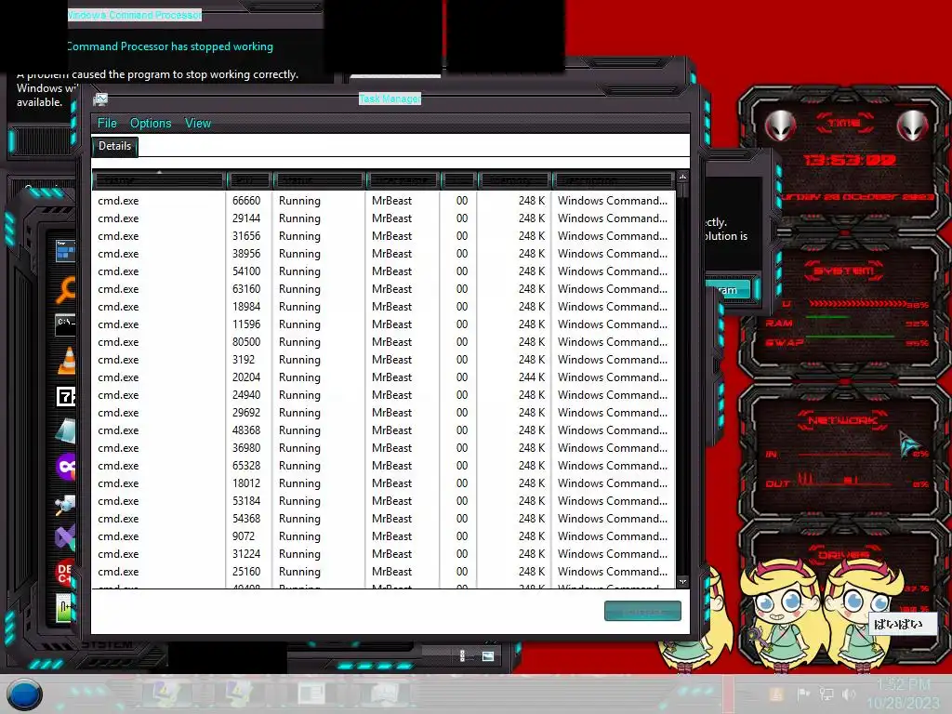Image resolution: width=952 pixels, height=714 pixels.
Task: Launch the Visual Studio icon in the dock
Action: coord(66,536)
